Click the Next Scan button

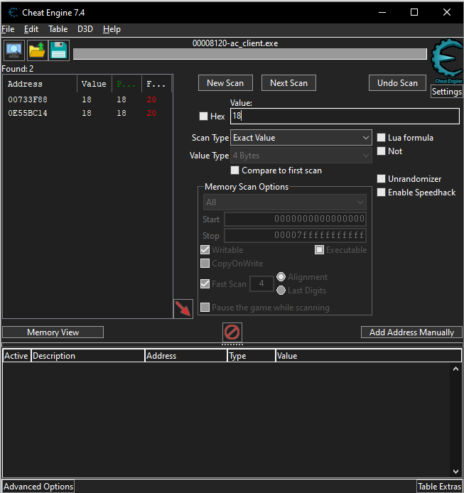(x=288, y=83)
